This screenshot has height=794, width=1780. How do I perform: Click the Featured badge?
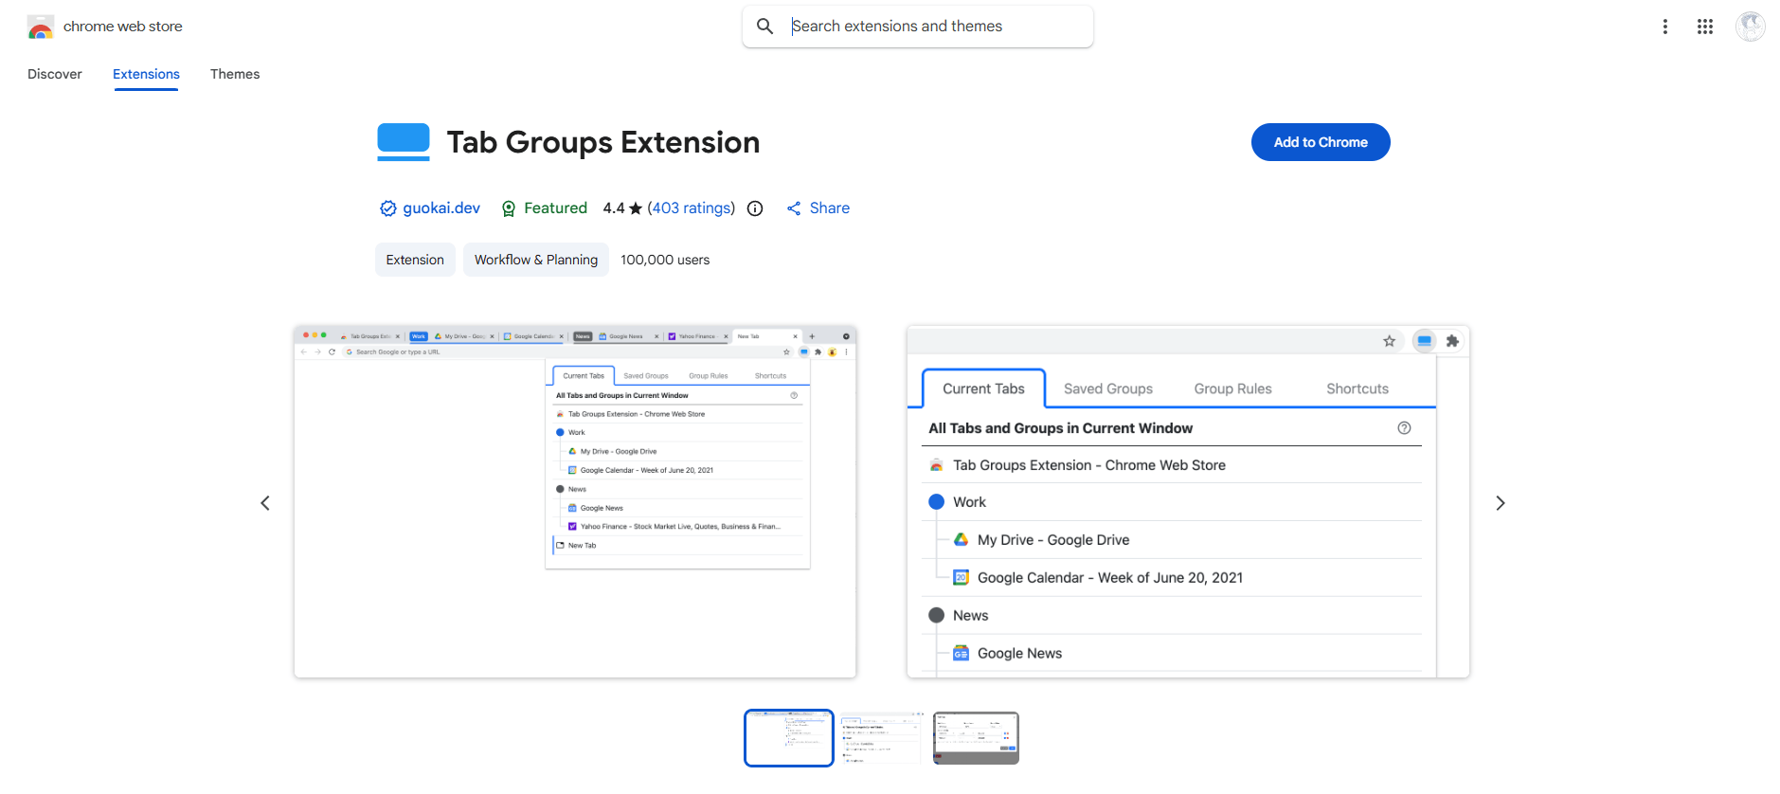(x=544, y=208)
